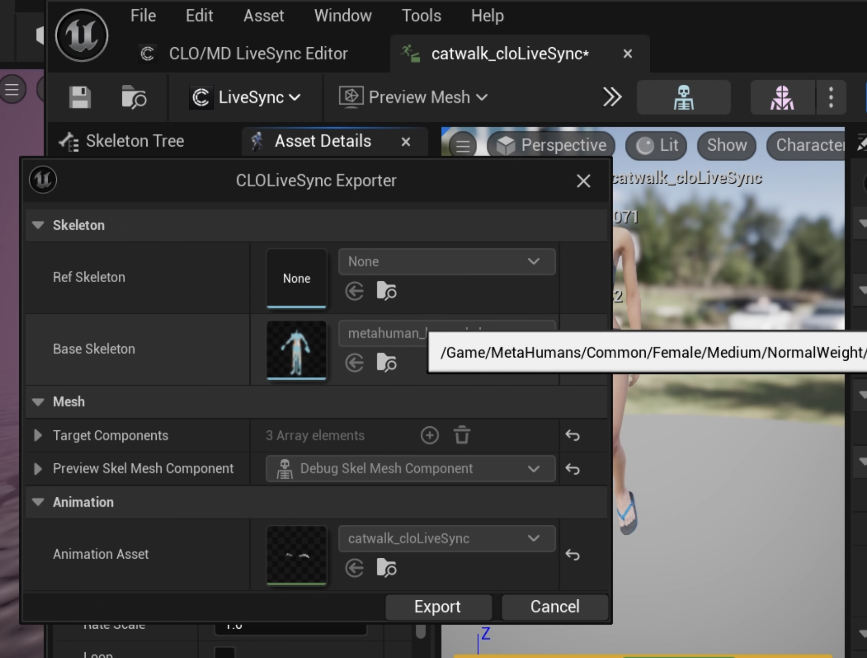Open the Ref Skeleton None dropdown
The width and height of the screenshot is (867, 658).
tap(447, 261)
